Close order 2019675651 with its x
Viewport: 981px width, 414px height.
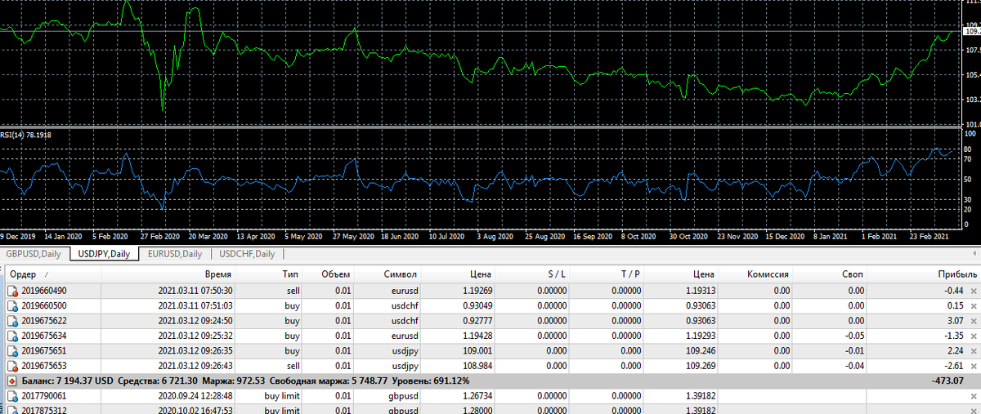click(x=973, y=351)
